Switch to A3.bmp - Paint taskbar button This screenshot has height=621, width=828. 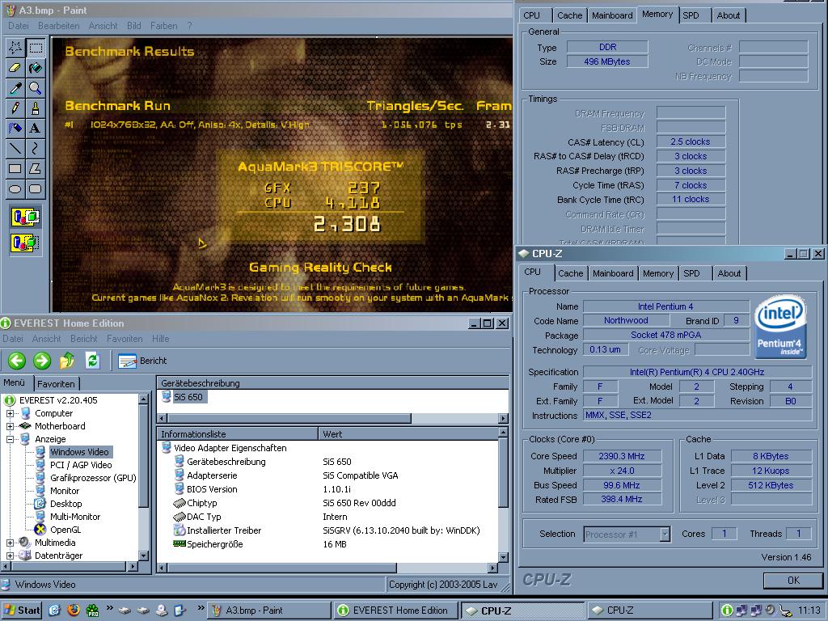coord(268,610)
